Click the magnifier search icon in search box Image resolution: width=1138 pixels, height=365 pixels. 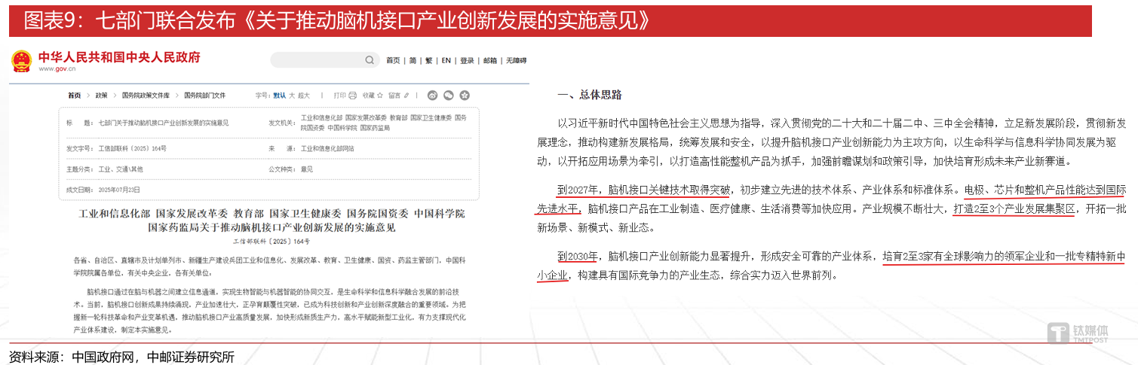[x=370, y=60]
